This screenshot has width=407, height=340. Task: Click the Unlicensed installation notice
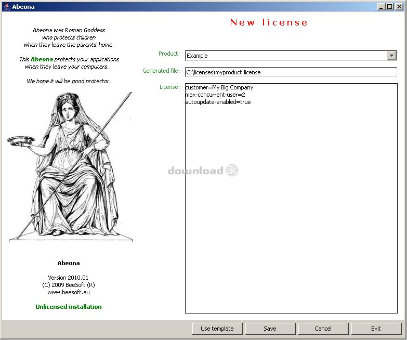pos(69,307)
